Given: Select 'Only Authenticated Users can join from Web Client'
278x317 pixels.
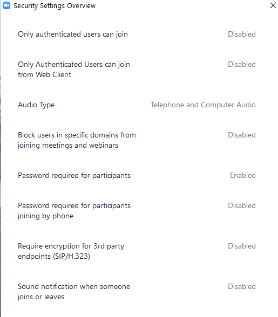Looking at the screenshot, I should pyautogui.click(x=74, y=70).
